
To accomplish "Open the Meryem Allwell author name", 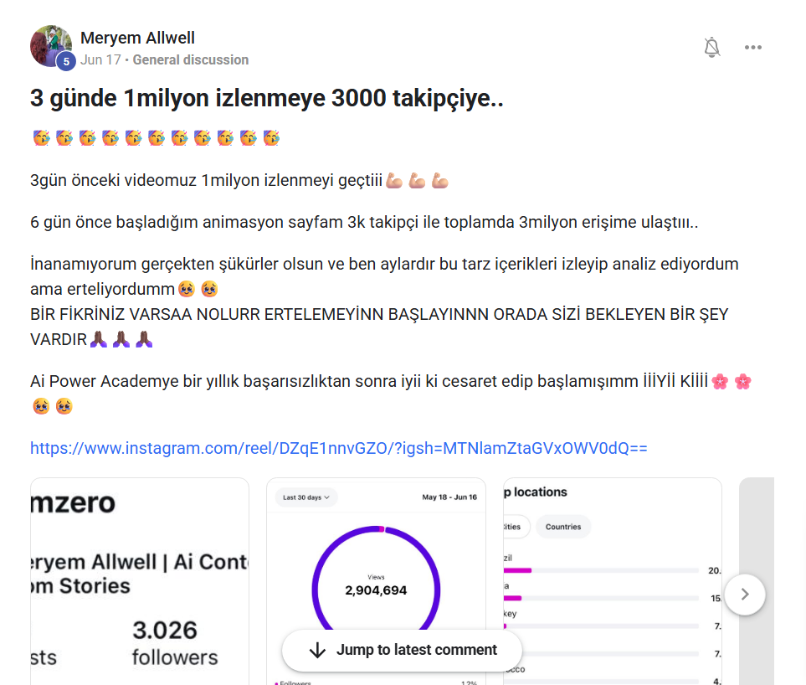I will (x=138, y=38).
